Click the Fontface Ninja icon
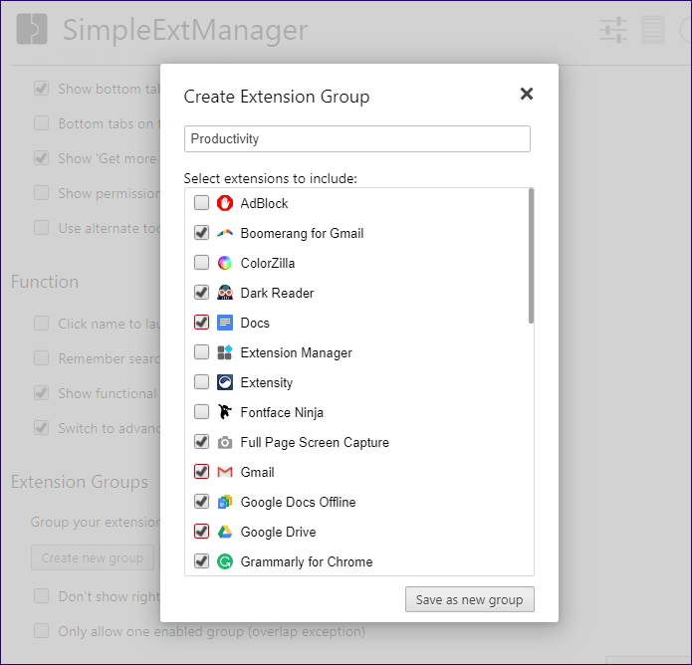The width and height of the screenshot is (692, 665). tap(225, 412)
